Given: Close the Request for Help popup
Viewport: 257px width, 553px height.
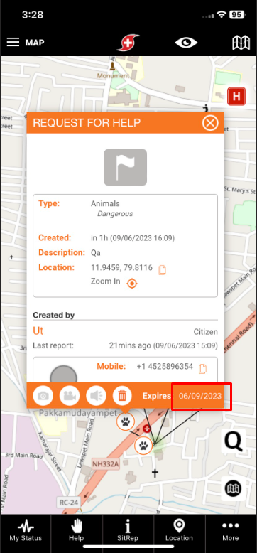Looking at the screenshot, I should coord(210,123).
